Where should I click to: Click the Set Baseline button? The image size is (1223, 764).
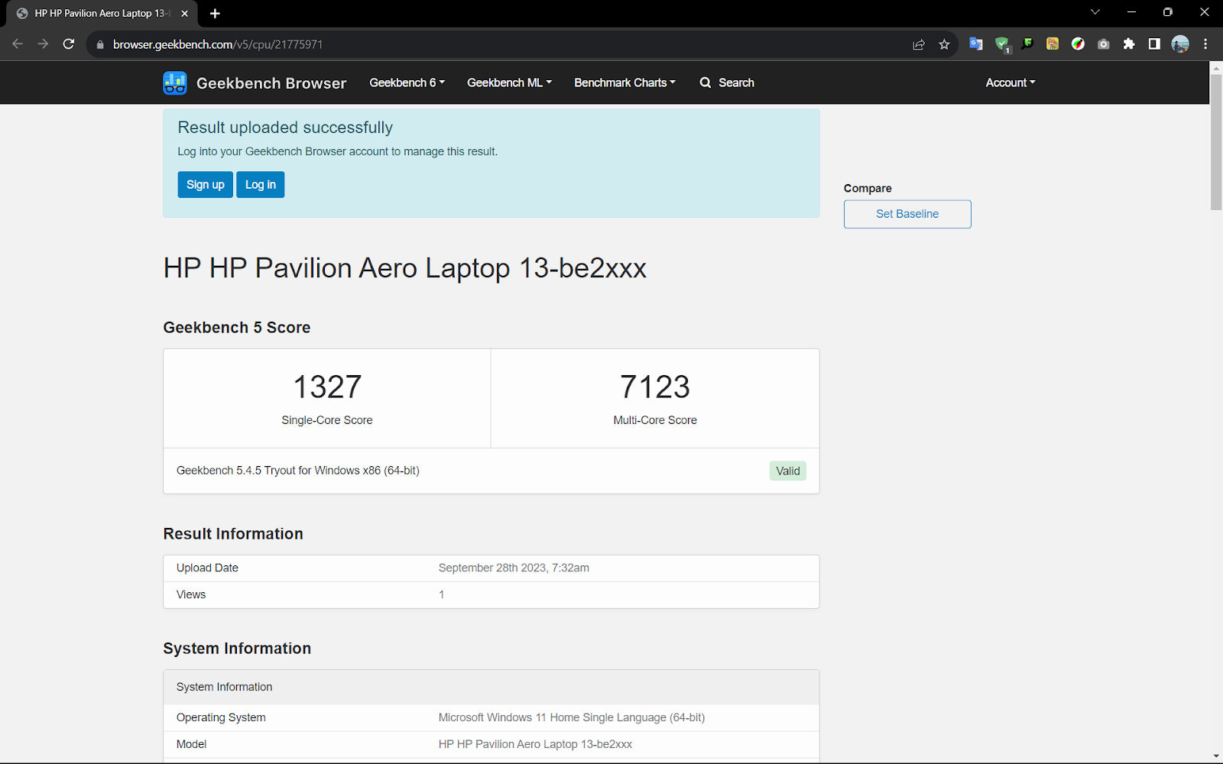[x=907, y=214]
